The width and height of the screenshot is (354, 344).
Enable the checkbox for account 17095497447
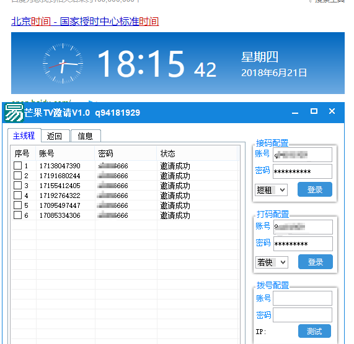pos(17,205)
